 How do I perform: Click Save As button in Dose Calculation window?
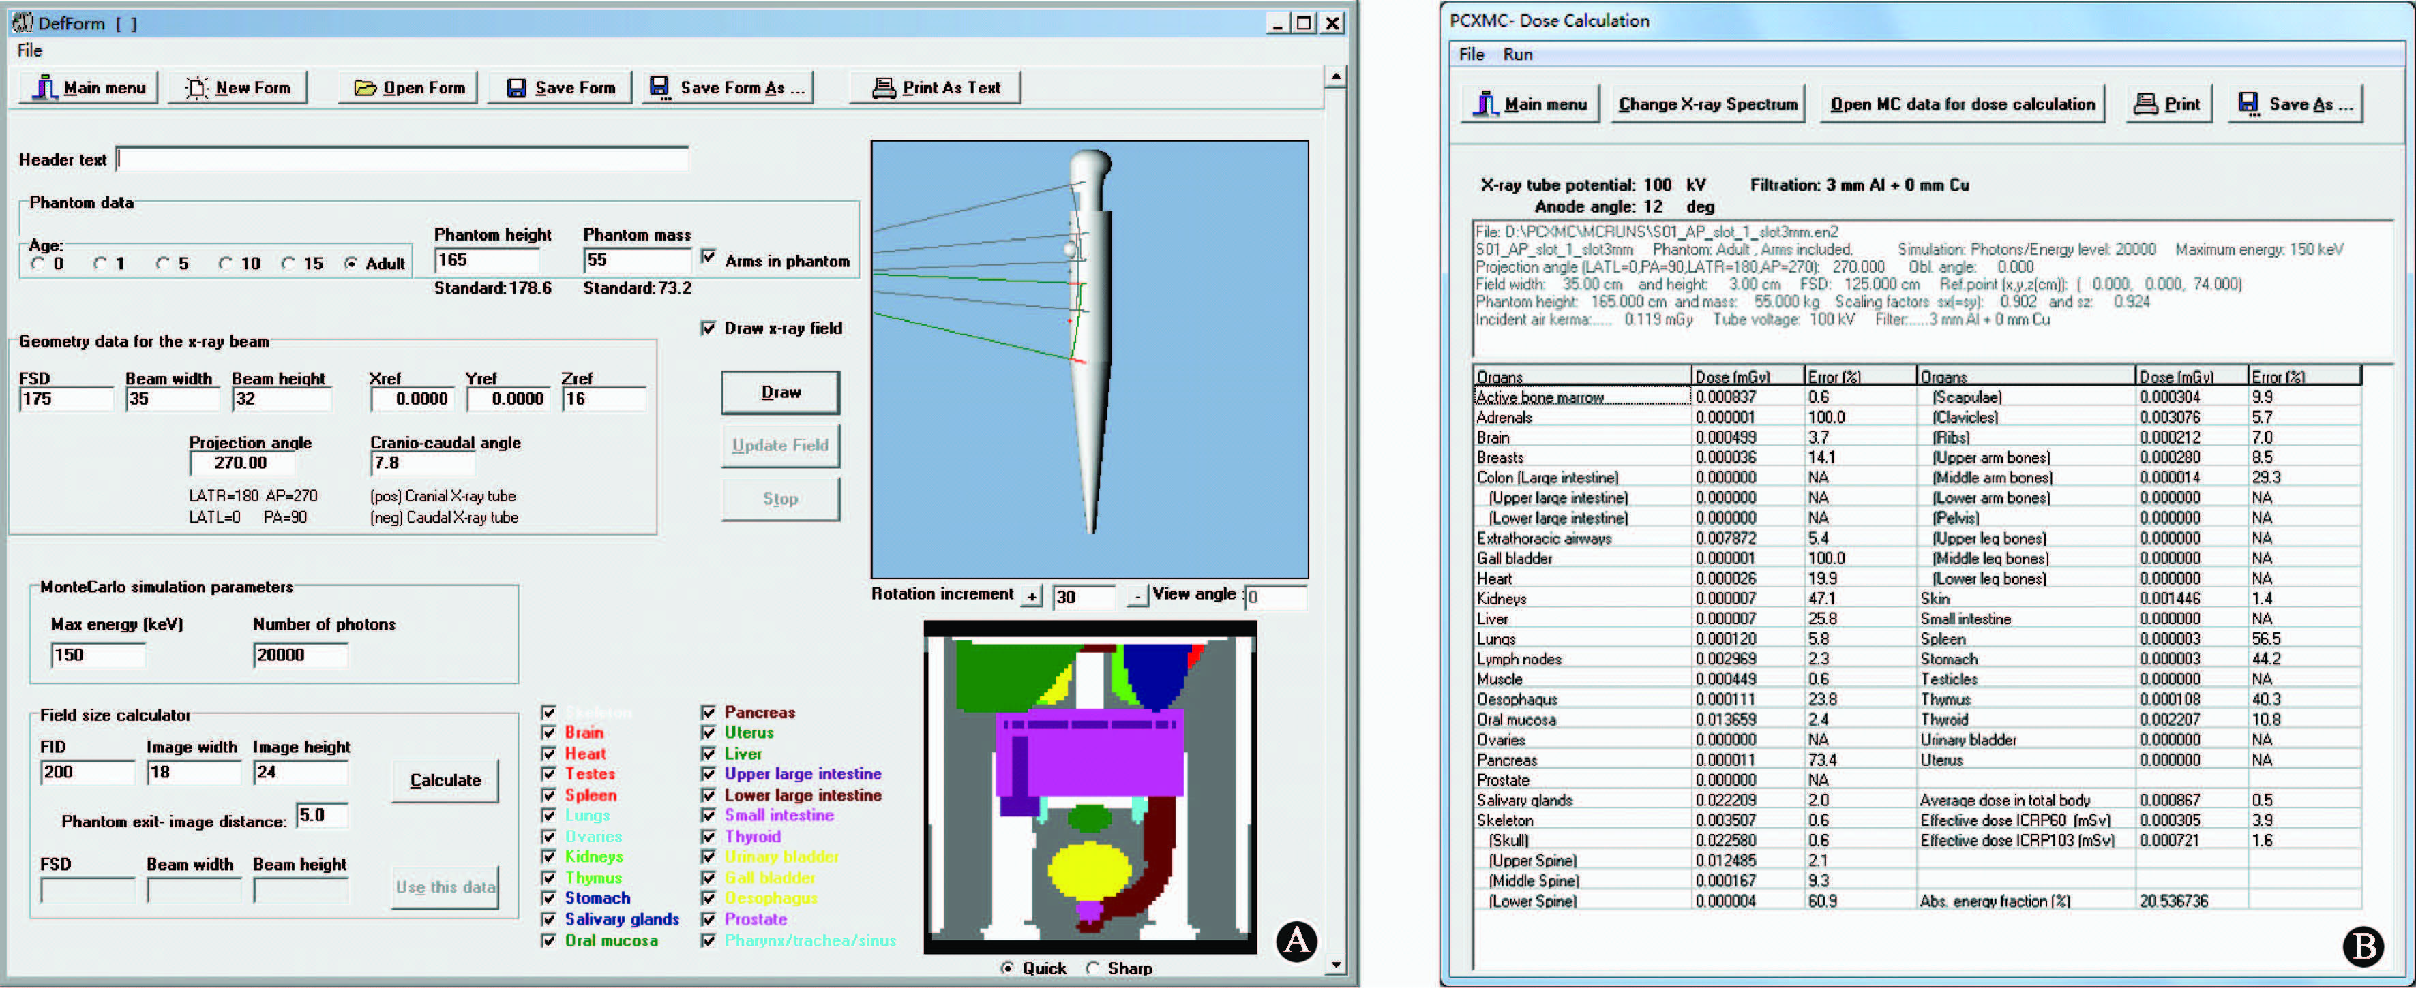pyautogui.click(x=2296, y=104)
